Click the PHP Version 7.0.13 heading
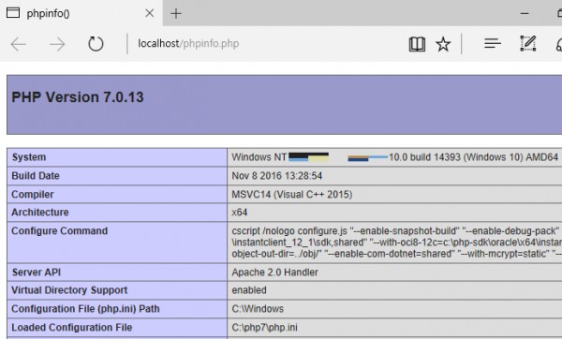The width and height of the screenshot is (562, 339). coord(78,97)
